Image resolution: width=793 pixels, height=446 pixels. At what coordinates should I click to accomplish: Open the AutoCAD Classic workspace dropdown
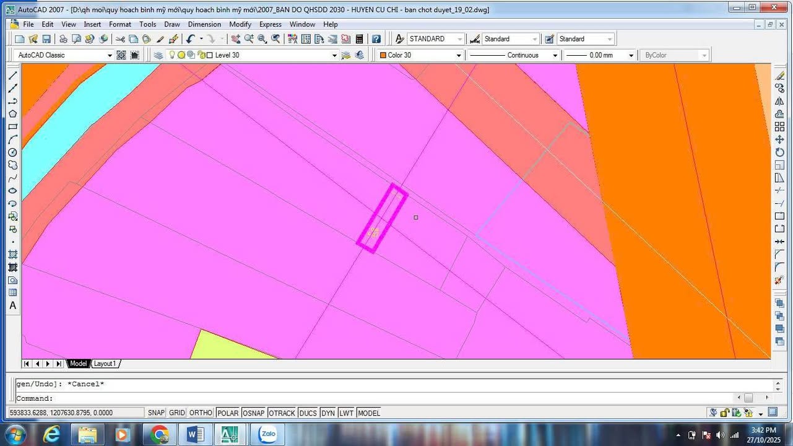(x=110, y=55)
